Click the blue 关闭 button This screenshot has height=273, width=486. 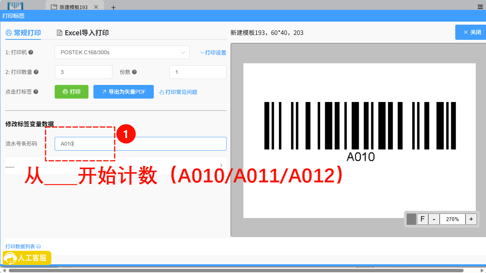click(470, 32)
